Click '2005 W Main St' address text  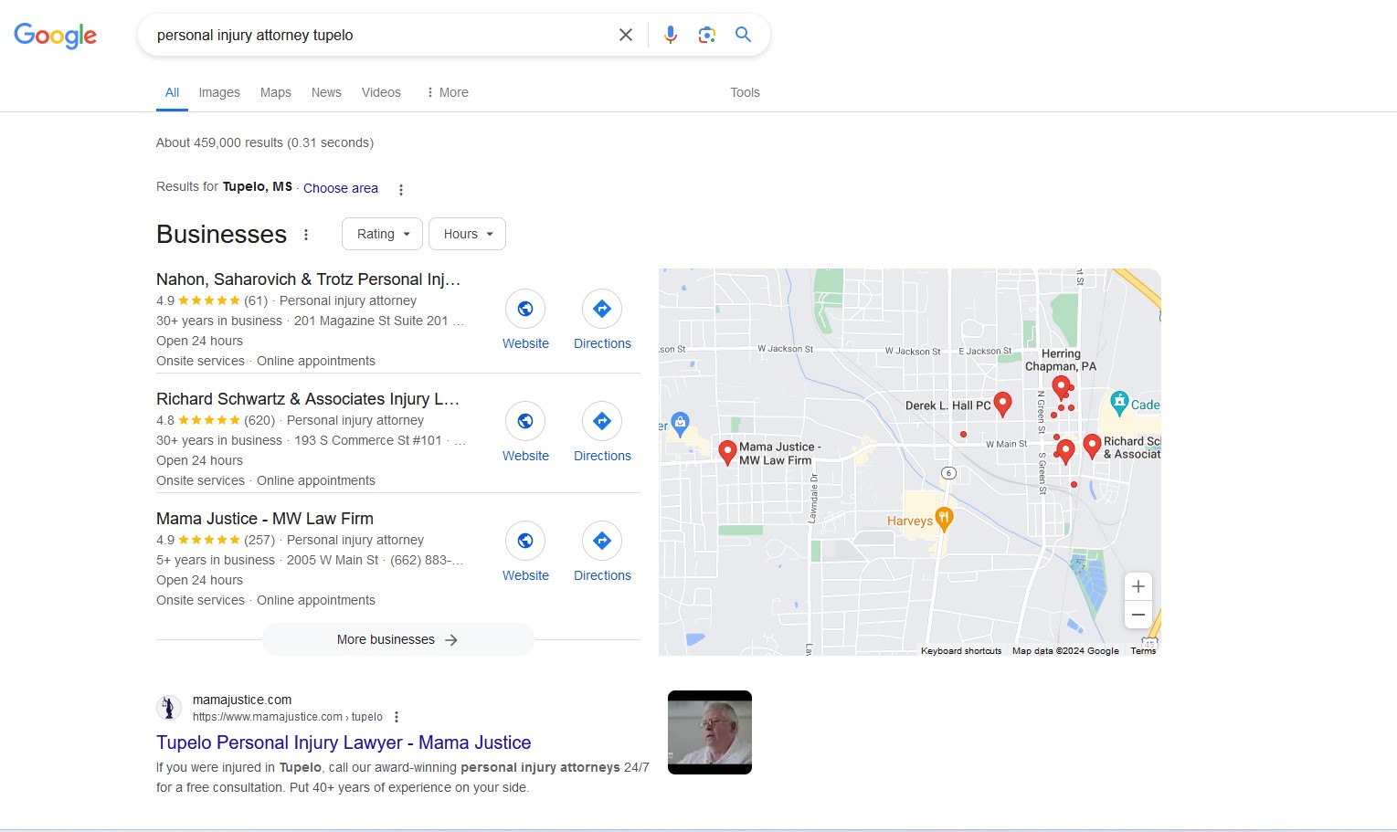click(x=333, y=560)
